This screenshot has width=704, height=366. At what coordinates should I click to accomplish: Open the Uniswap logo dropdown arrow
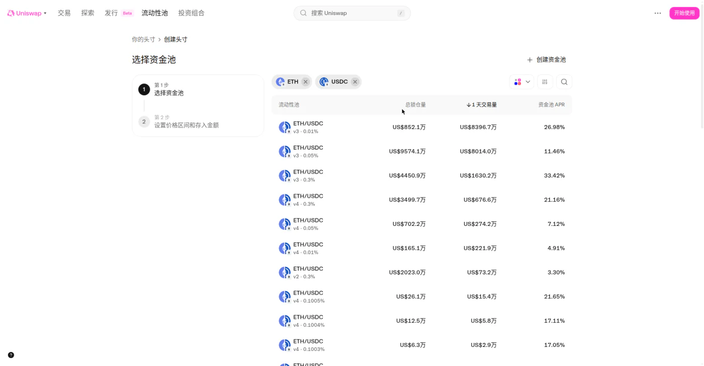pos(45,13)
